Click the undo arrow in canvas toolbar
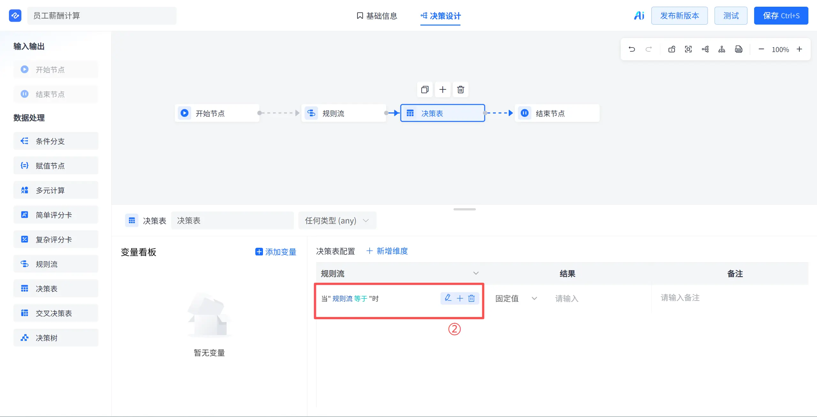Viewport: 817px width, 417px height. pos(632,49)
